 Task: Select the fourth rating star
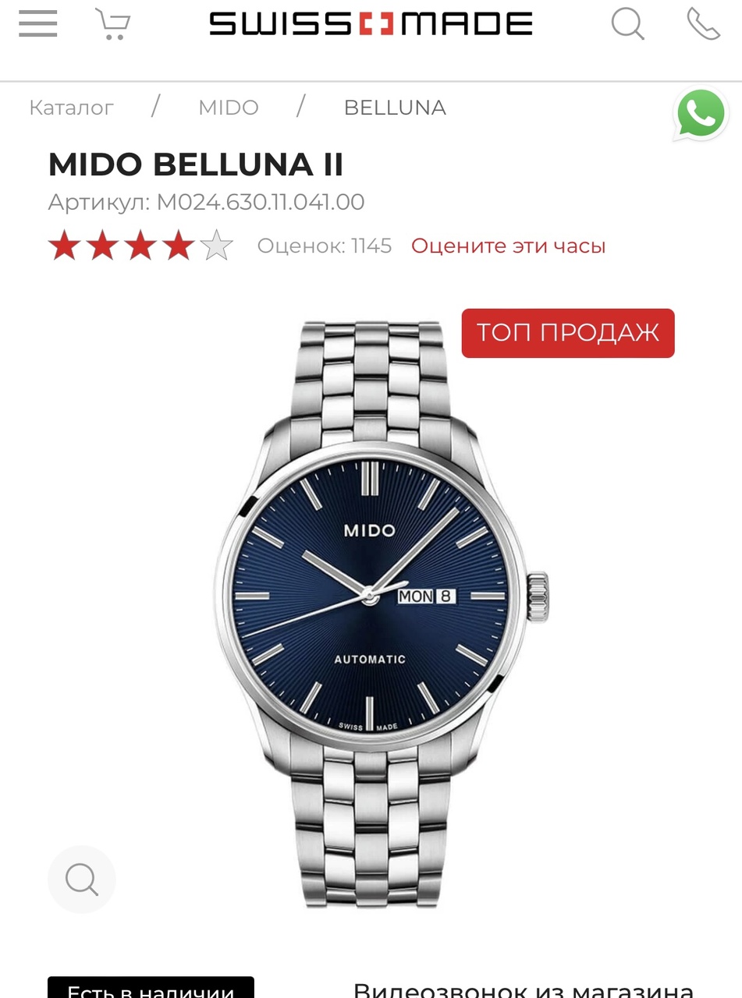pos(179,246)
